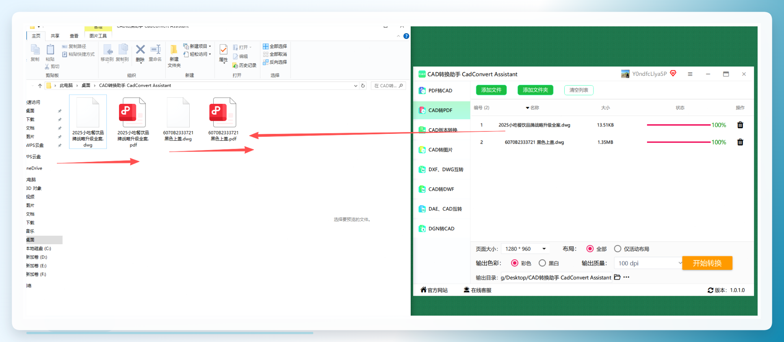Click 开始转换 button
This screenshot has width=784, height=342.
pos(707,263)
